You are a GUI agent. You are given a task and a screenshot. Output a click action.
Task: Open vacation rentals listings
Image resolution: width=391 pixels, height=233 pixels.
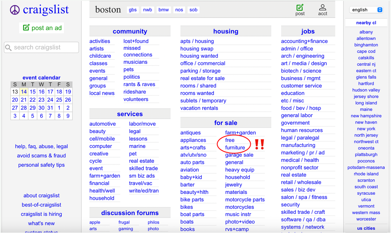(199, 108)
